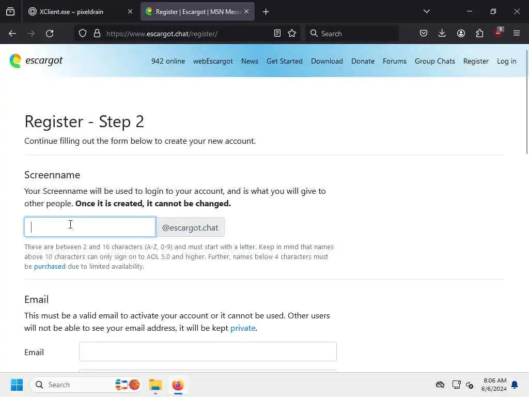Open Group Chats page
The width and height of the screenshot is (529, 397).
(435, 61)
